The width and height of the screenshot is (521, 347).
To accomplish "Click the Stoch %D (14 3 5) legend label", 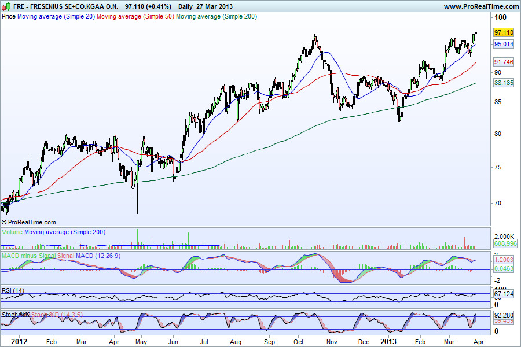I will [x=57, y=315].
